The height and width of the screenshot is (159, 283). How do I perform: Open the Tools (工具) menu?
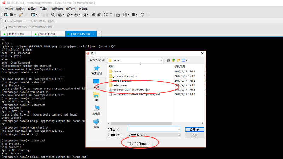coord(44,8)
